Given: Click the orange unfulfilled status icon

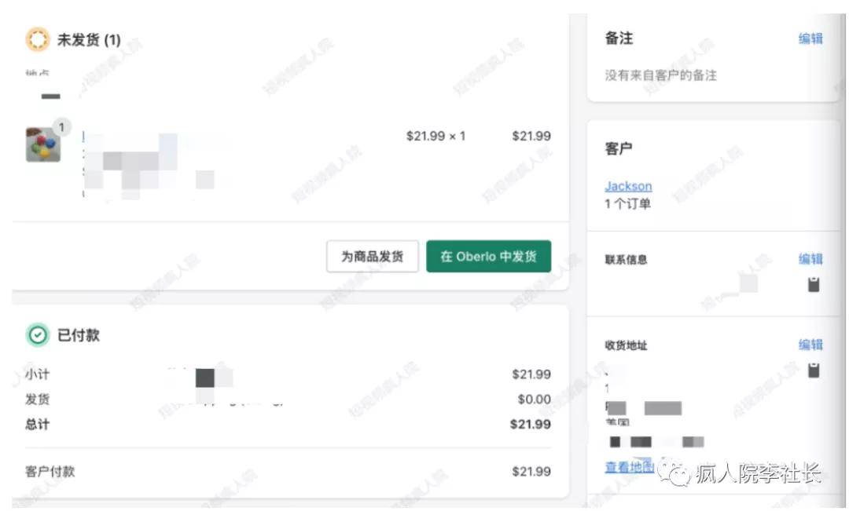Looking at the screenshot, I should coord(38,39).
